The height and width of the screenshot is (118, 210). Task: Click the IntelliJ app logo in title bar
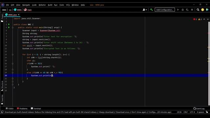pyautogui.click(x=3, y=5)
